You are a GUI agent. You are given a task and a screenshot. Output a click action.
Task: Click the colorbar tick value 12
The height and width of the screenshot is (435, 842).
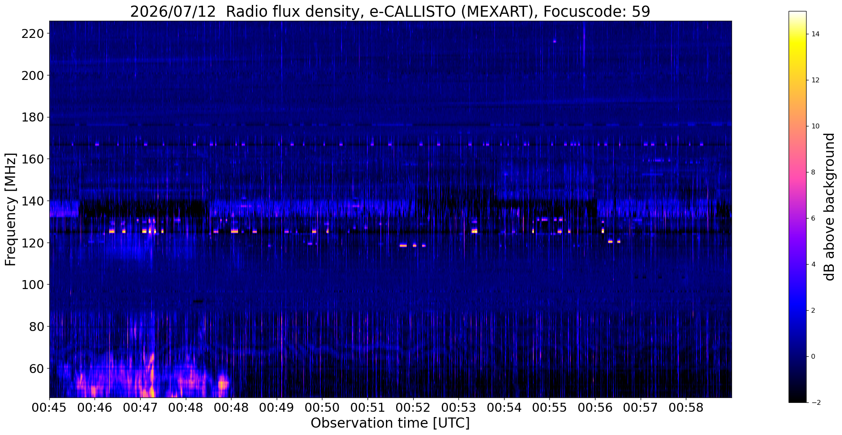816,80
